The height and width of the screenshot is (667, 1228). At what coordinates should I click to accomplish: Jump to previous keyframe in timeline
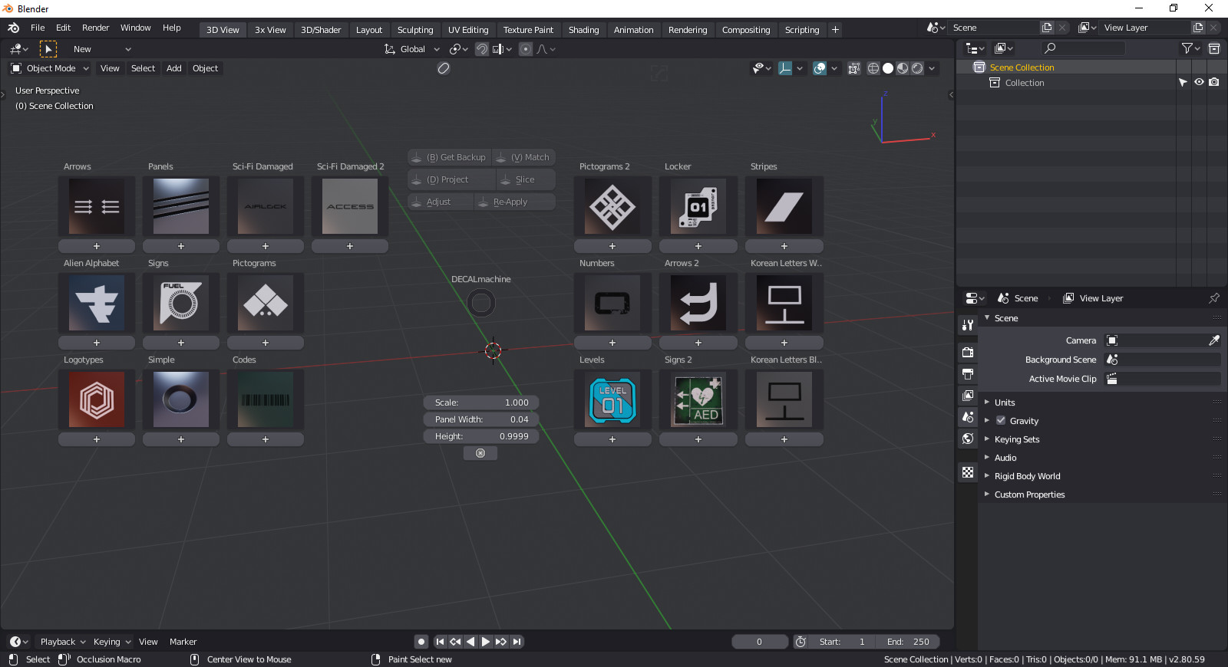click(455, 642)
